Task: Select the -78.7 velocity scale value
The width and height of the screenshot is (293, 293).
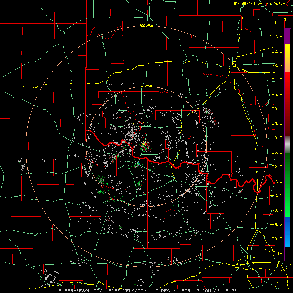Action: point(276,210)
